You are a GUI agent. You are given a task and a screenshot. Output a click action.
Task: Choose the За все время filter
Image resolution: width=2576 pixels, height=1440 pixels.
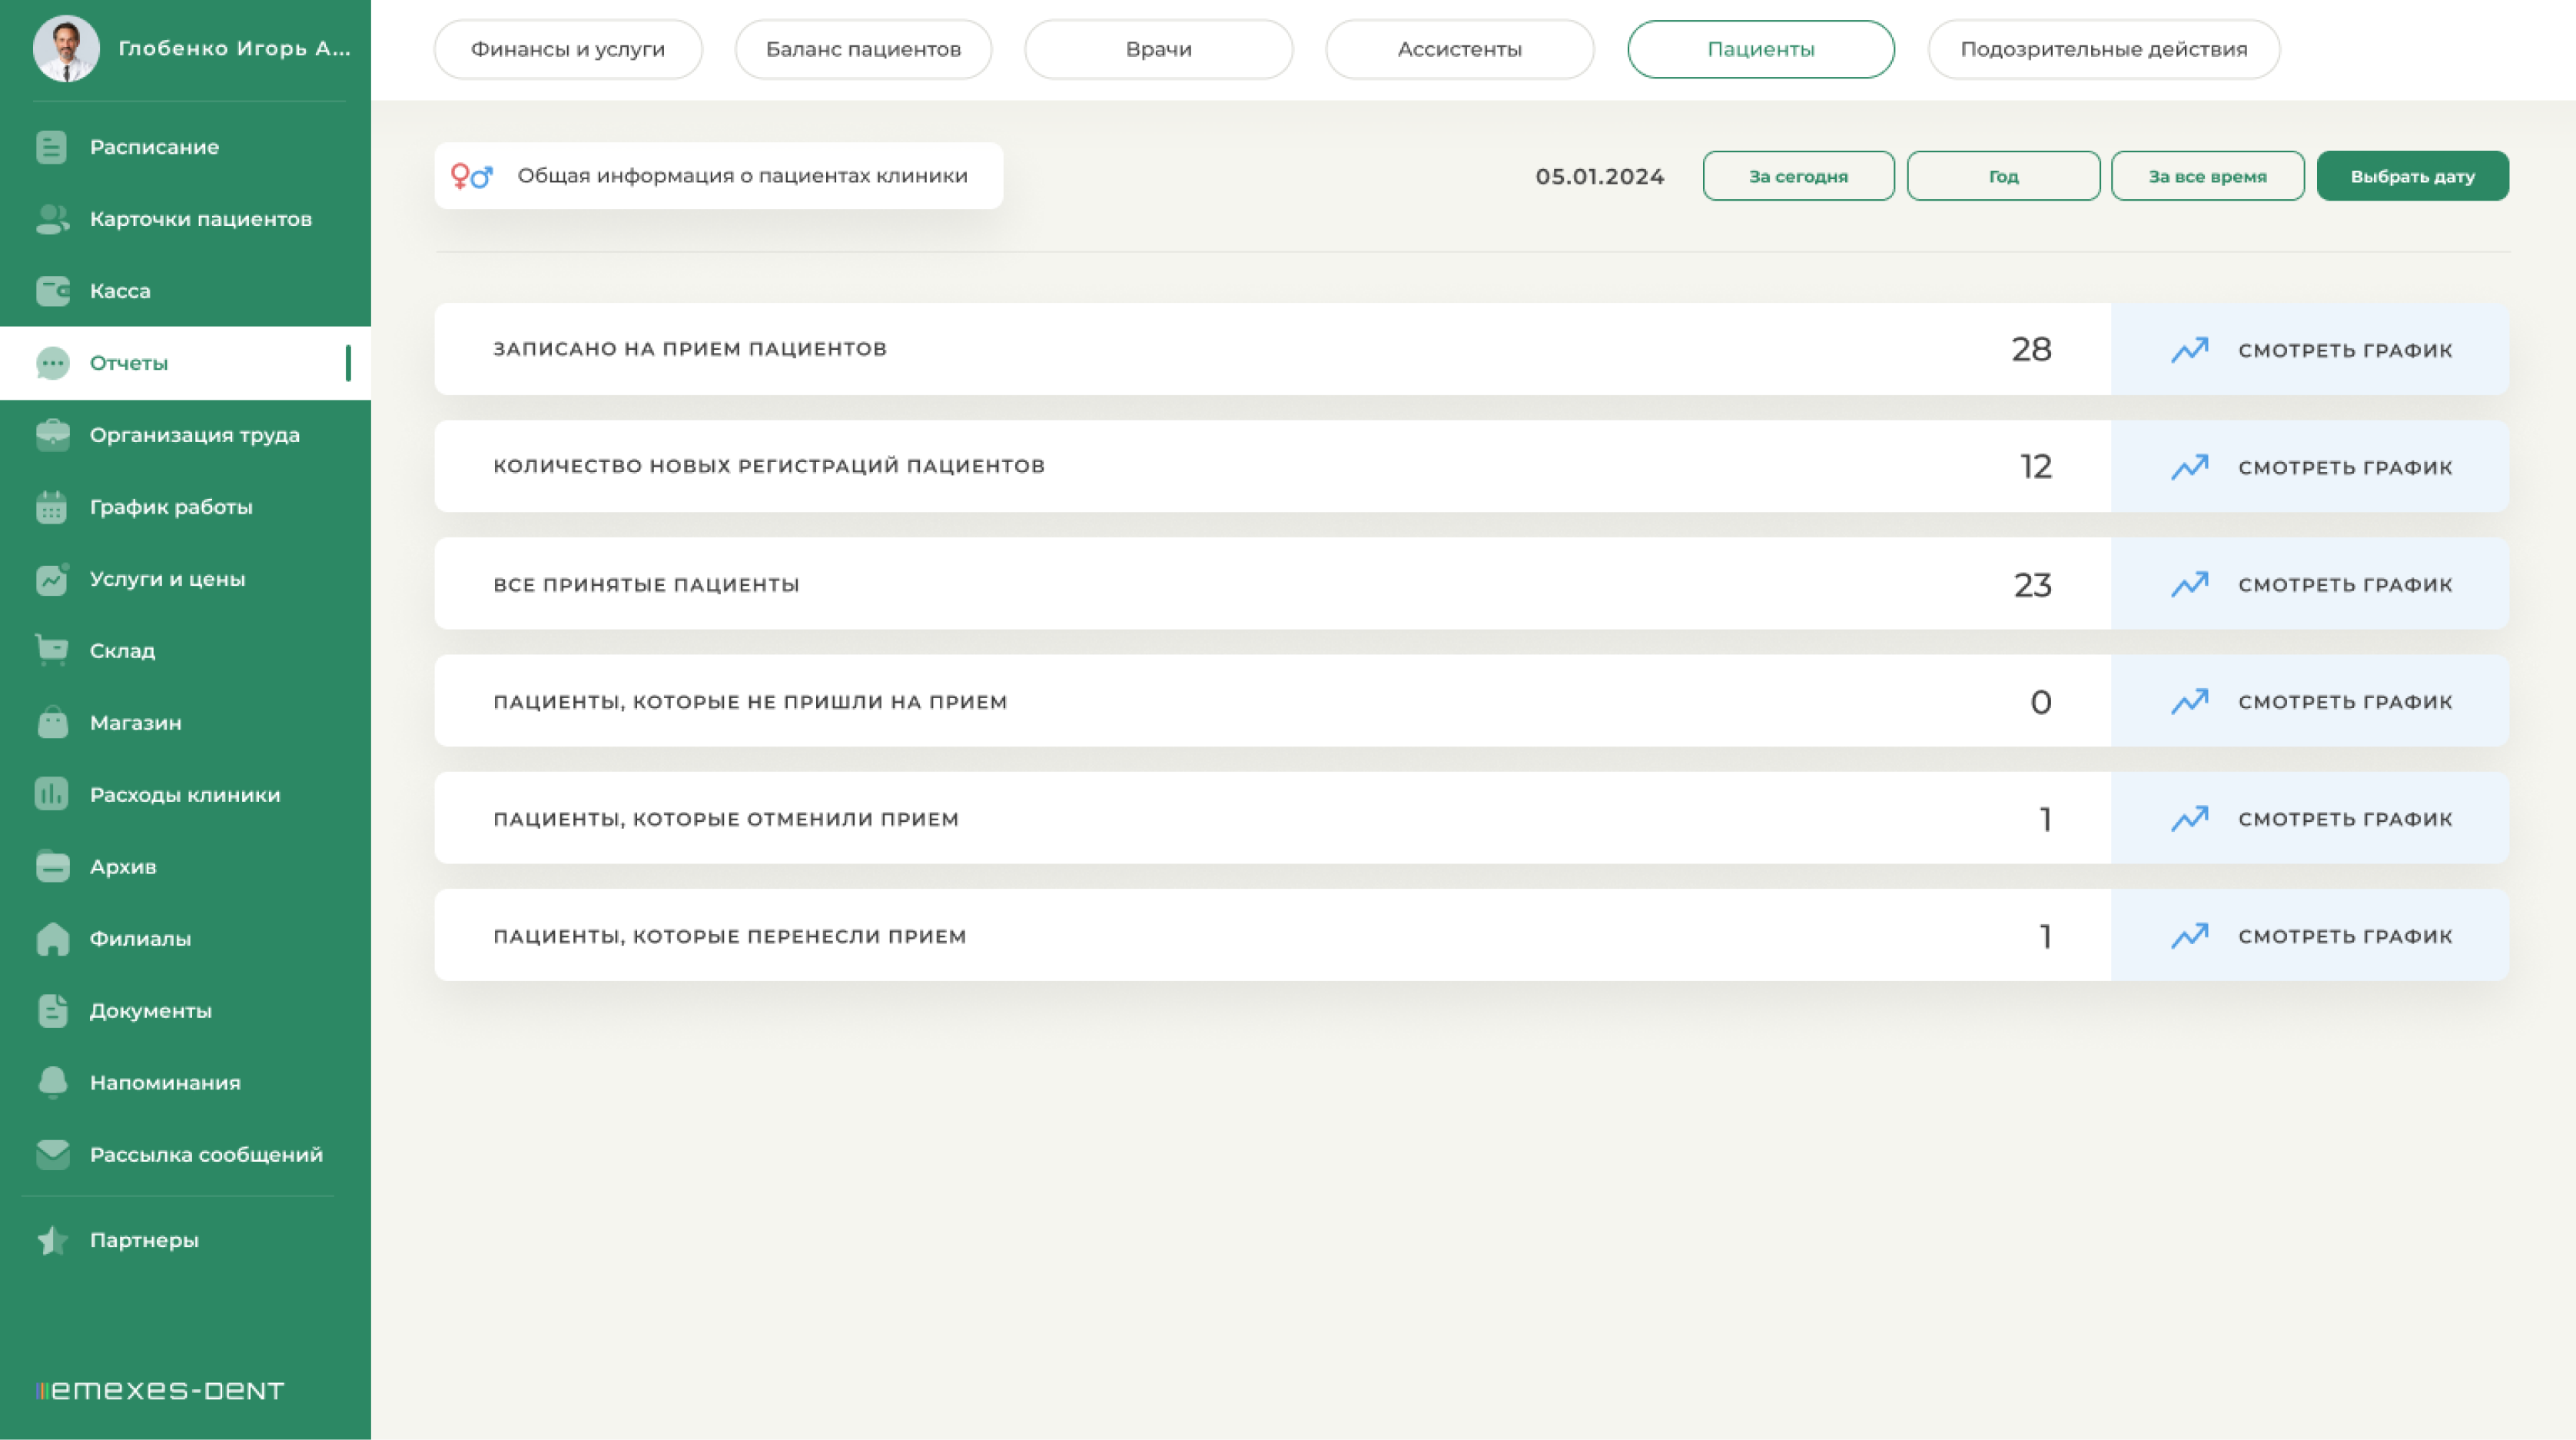pos(2207,176)
